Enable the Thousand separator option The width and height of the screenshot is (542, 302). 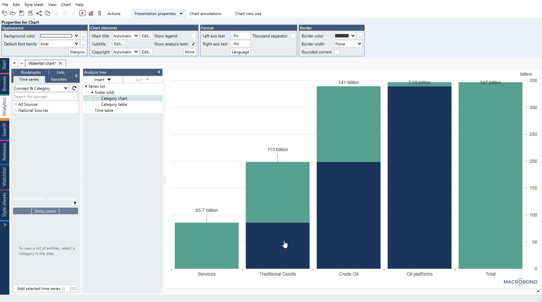coord(293,36)
